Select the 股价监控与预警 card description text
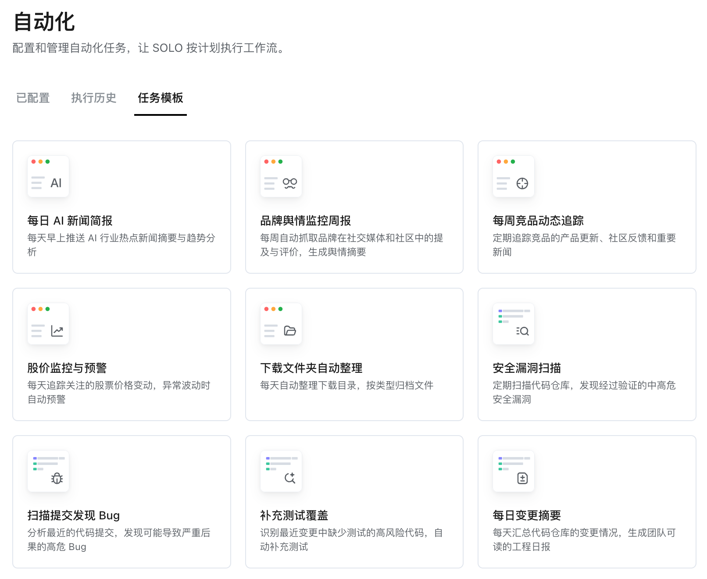This screenshot has width=707, height=579. coord(119,392)
